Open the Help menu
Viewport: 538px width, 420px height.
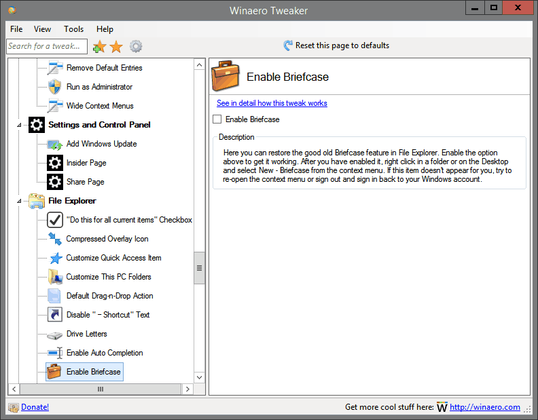[105, 29]
